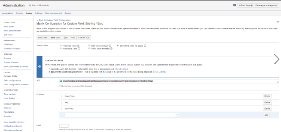Switch to Issue Links mode tab
The image size is (281, 132).
click(55, 38)
